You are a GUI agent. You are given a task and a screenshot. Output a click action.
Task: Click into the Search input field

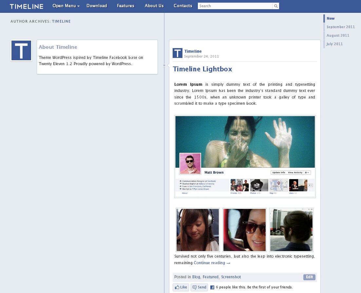point(235,6)
